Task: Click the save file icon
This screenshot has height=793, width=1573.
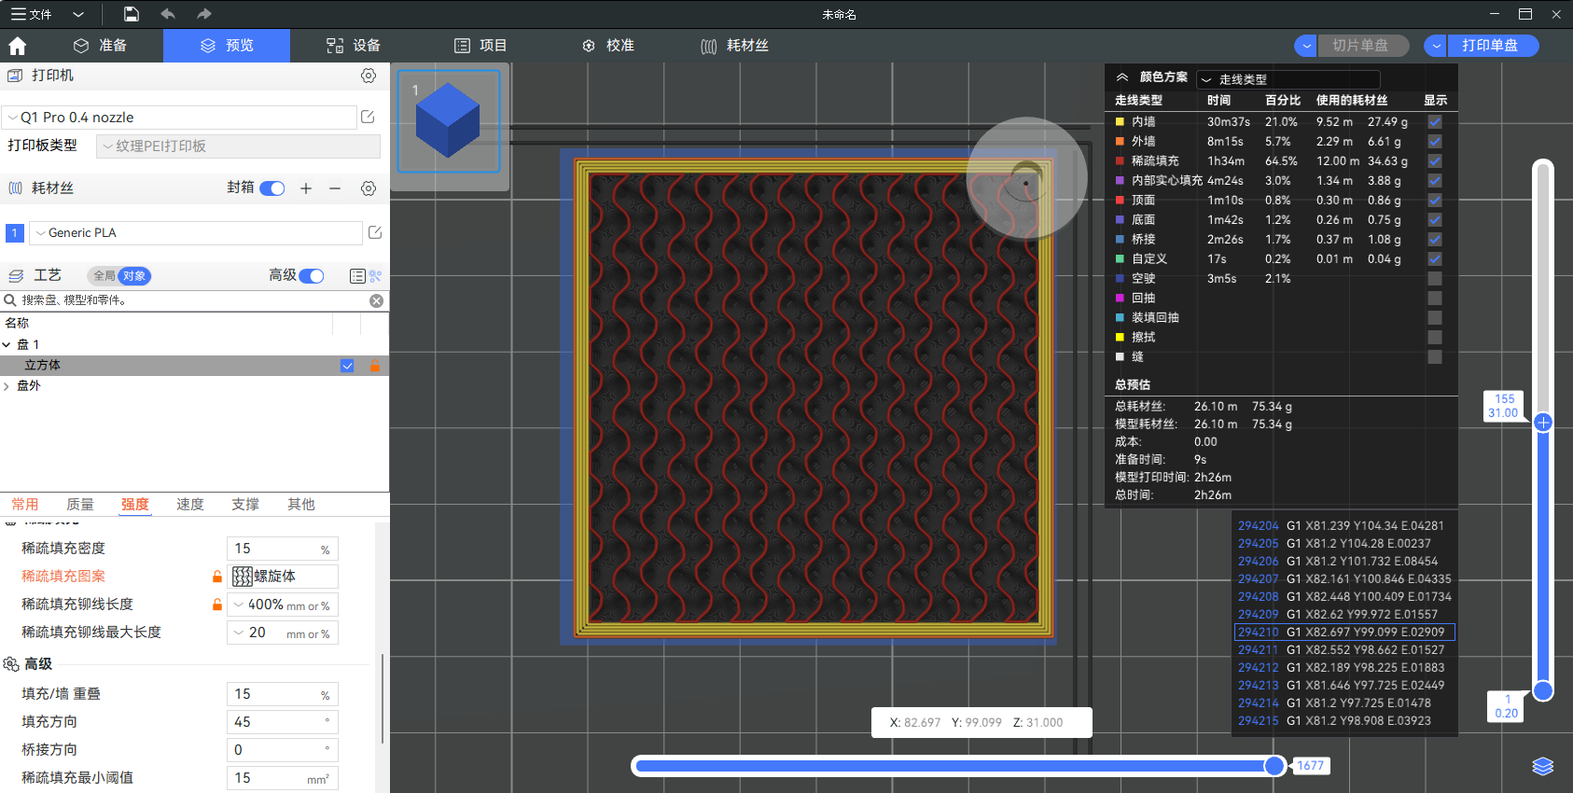Action: click(132, 14)
